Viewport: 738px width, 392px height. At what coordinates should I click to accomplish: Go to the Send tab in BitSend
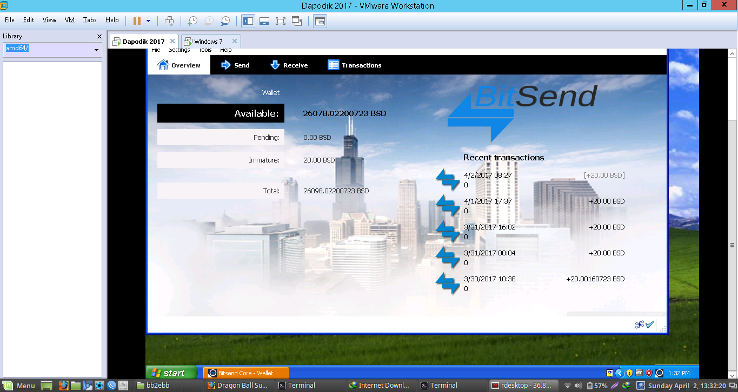click(x=235, y=65)
